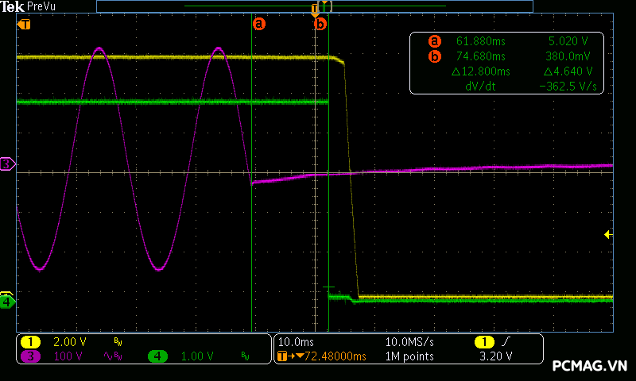
Task: Select the channel 4 green badge in bottom readout
Action: tap(157, 356)
